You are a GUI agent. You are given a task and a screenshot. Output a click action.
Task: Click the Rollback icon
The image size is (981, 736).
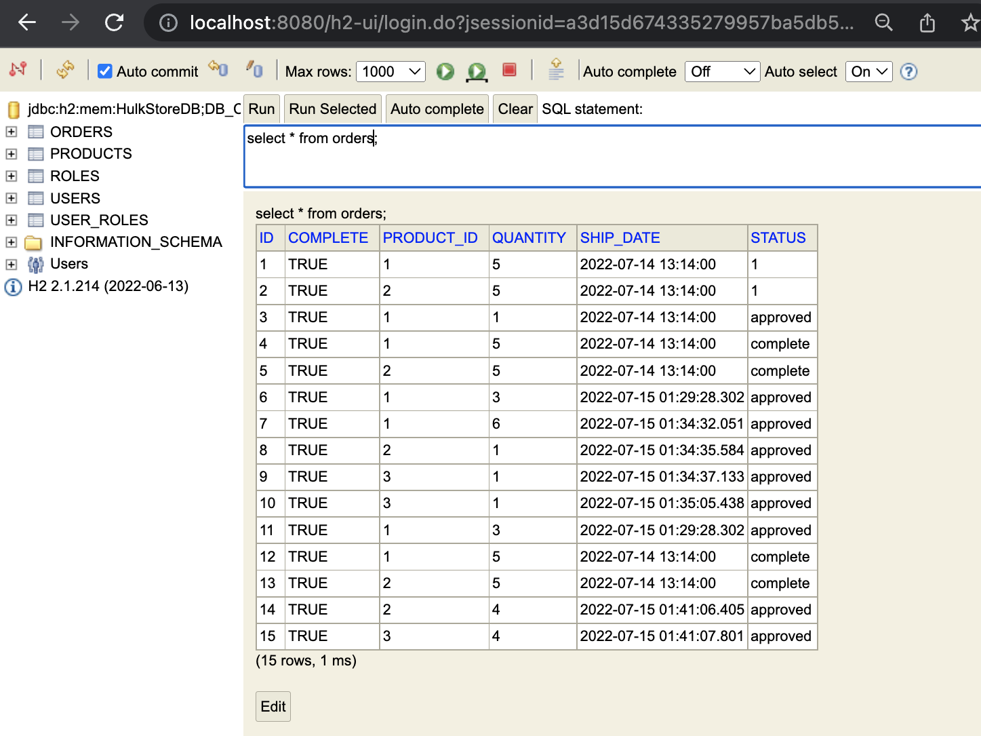tap(218, 69)
